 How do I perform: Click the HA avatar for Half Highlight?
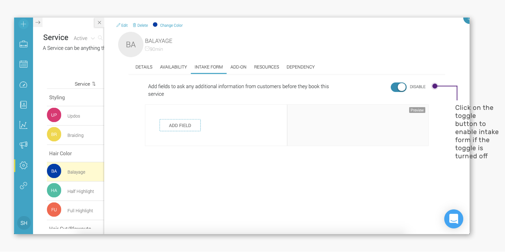[x=54, y=191]
